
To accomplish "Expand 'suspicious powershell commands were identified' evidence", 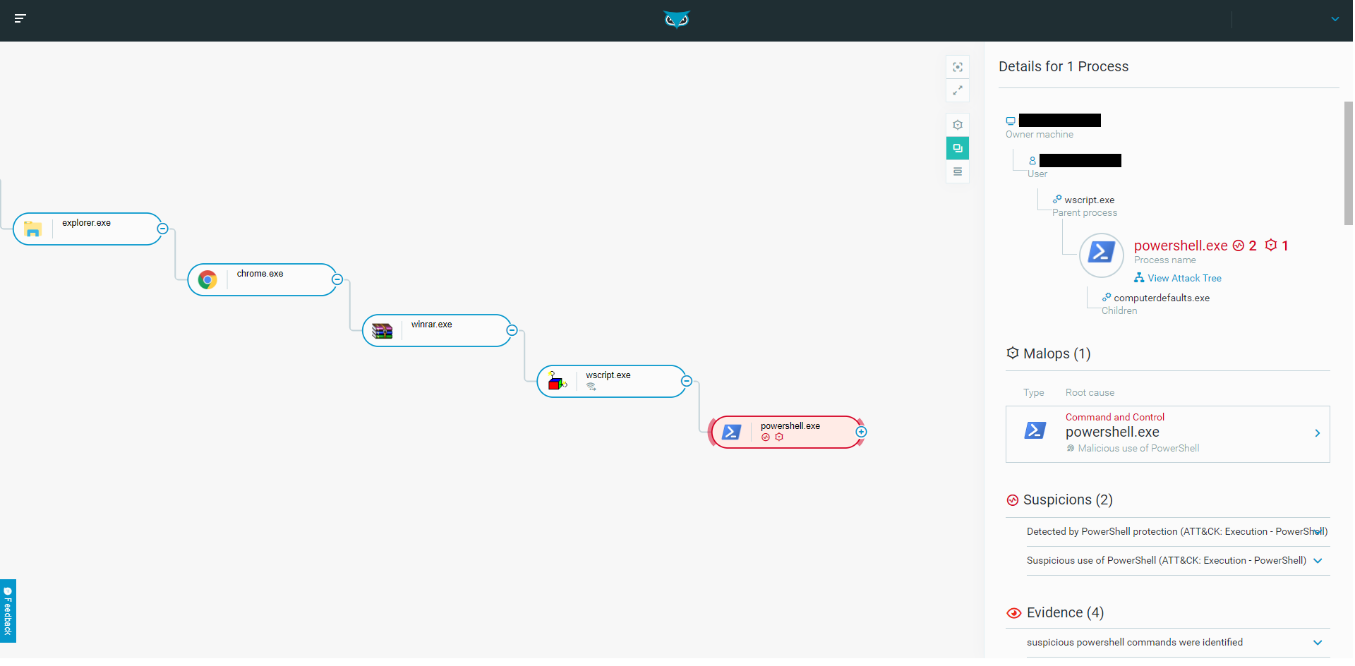I will (x=1317, y=643).
